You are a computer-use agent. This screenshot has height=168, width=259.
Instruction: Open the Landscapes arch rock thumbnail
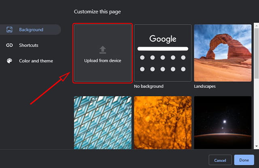[x=223, y=53]
